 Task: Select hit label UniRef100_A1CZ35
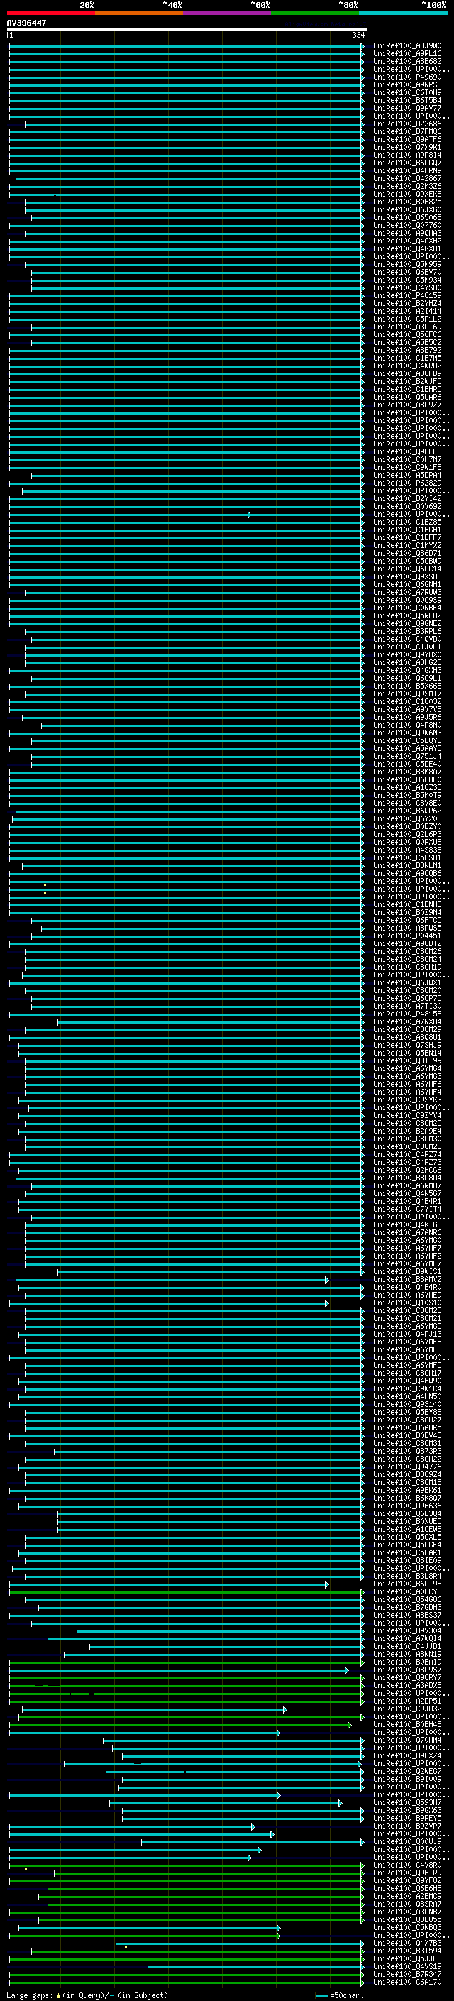407,788
